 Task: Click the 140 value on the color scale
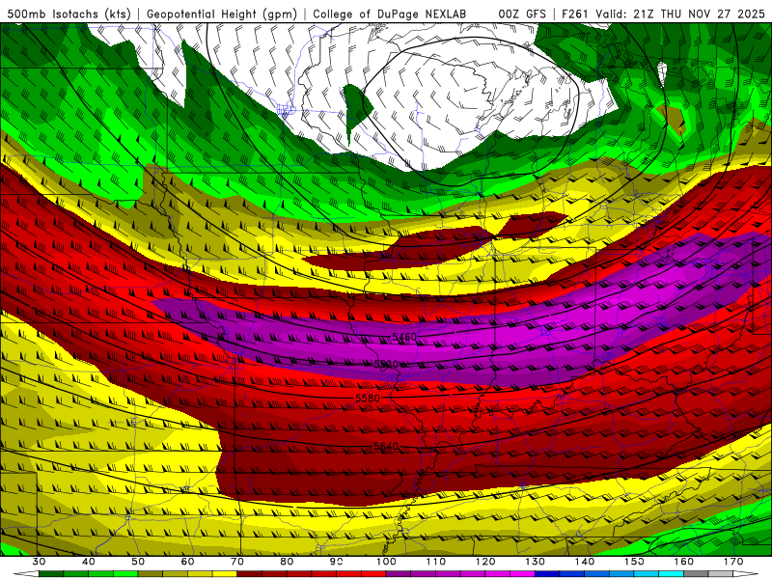pos(585,562)
